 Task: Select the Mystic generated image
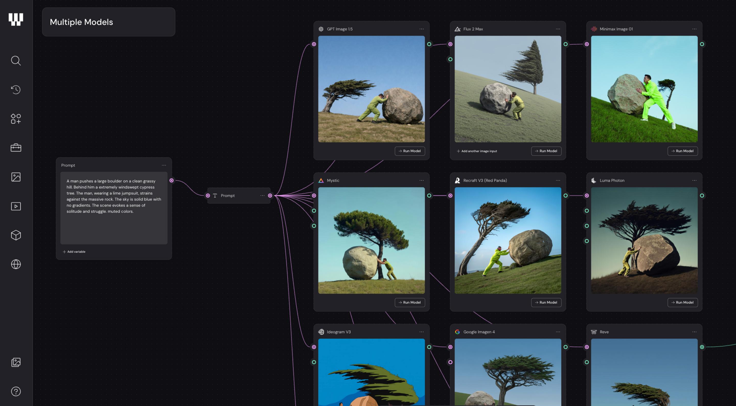click(x=371, y=240)
